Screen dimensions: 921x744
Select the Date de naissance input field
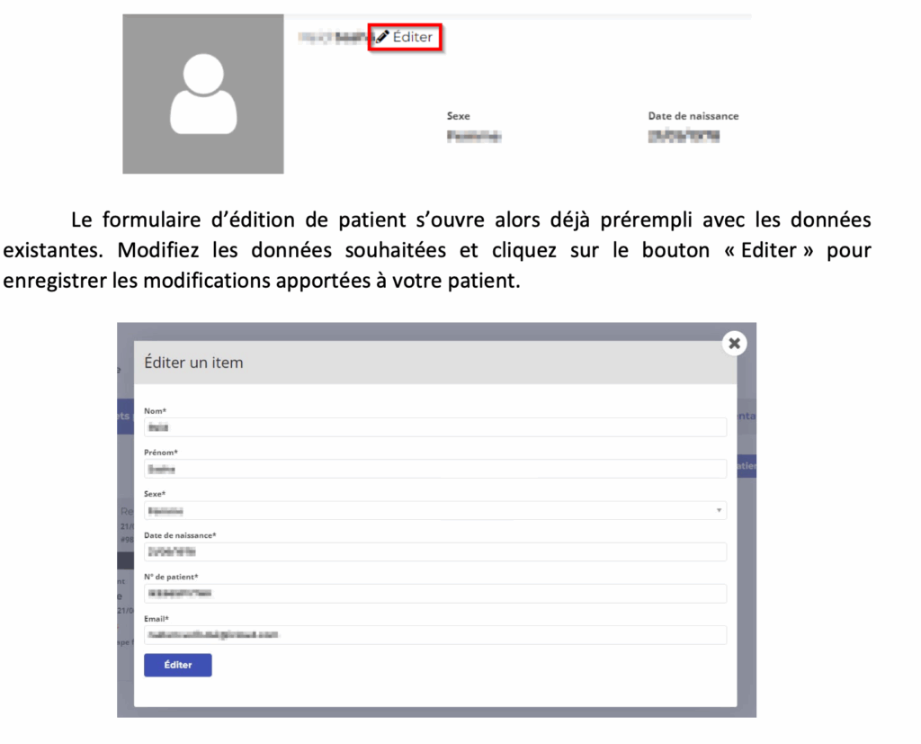(434, 551)
